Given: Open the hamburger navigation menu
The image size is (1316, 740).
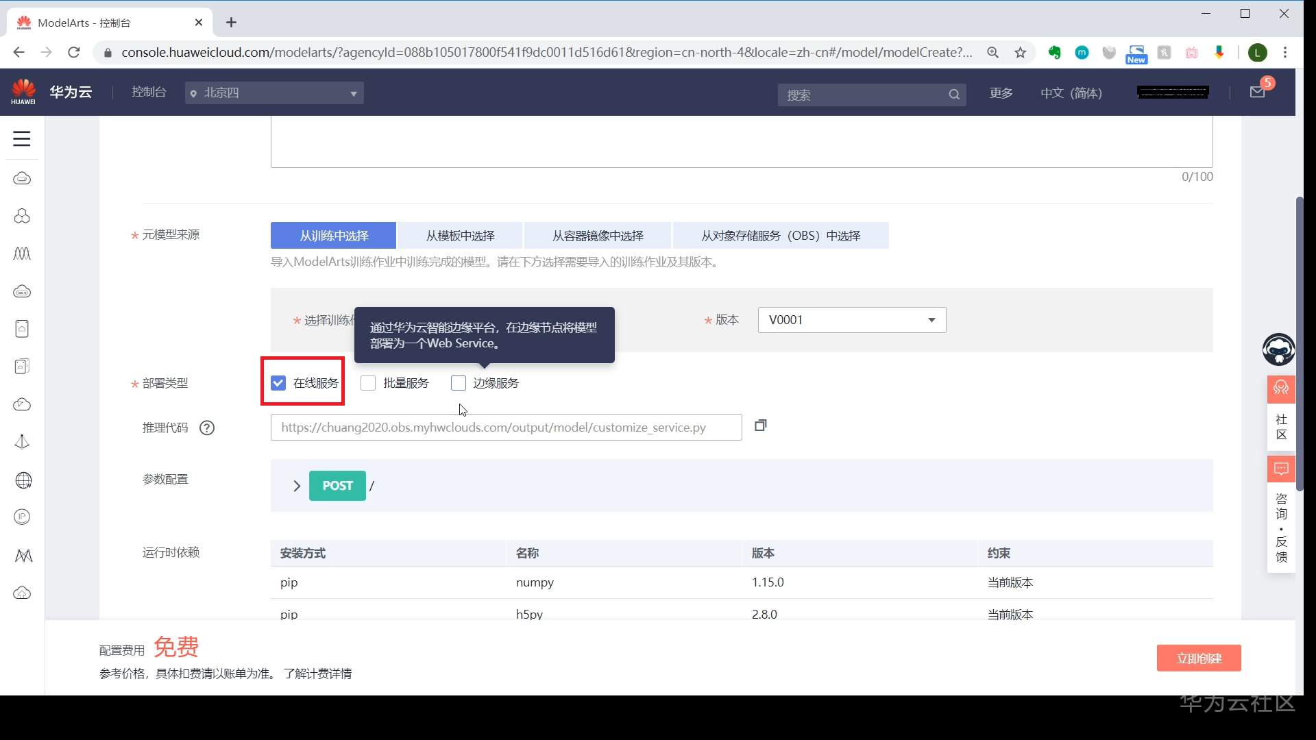Looking at the screenshot, I should pyautogui.click(x=22, y=138).
